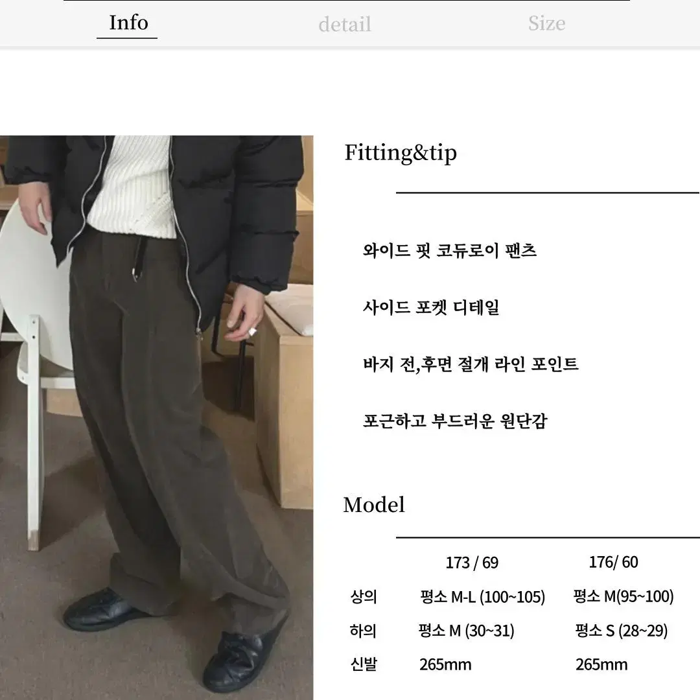Select the Size tab

pos(546,23)
